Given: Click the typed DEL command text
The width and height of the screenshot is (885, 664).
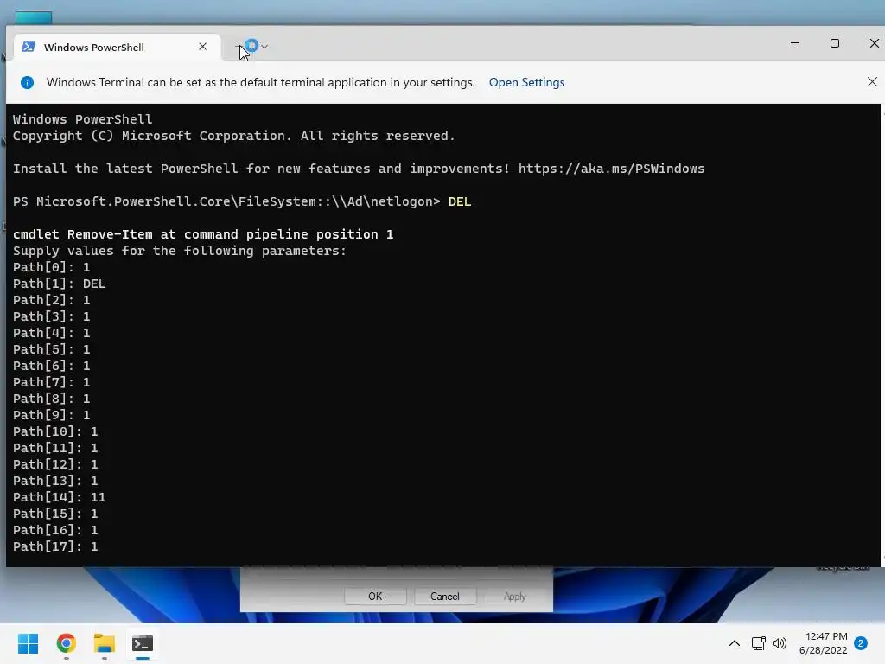Looking at the screenshot, I should pos(460,201).
